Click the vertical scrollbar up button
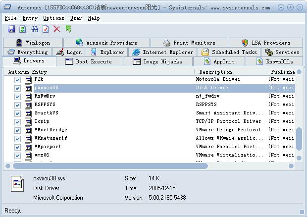 (x=299, y=72)
